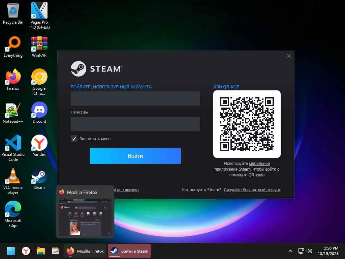Click the Discord desktop shortcut
Viewport: 345px width, 259px height.
[x=39, y=113]
